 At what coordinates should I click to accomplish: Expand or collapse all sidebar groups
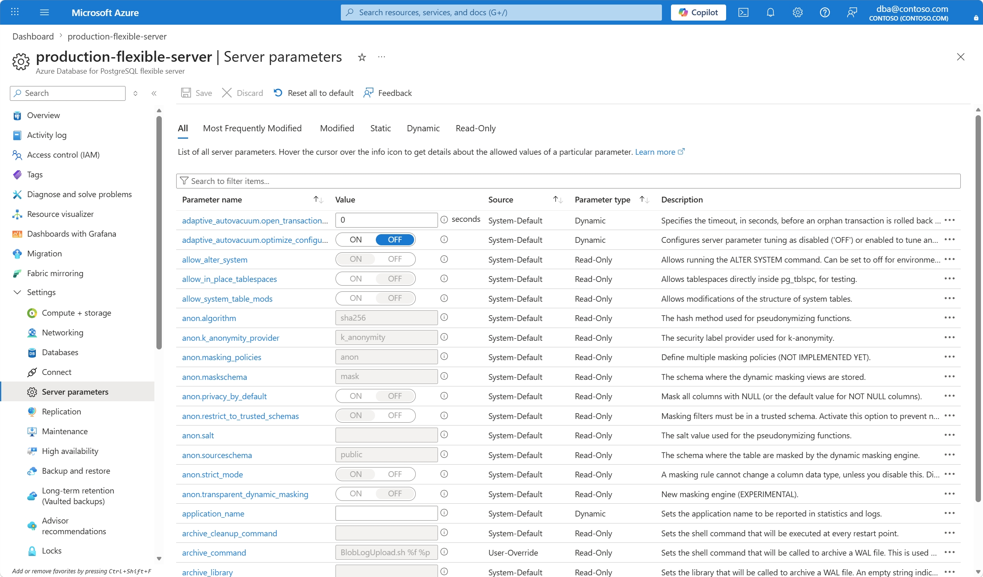(135, 93)
